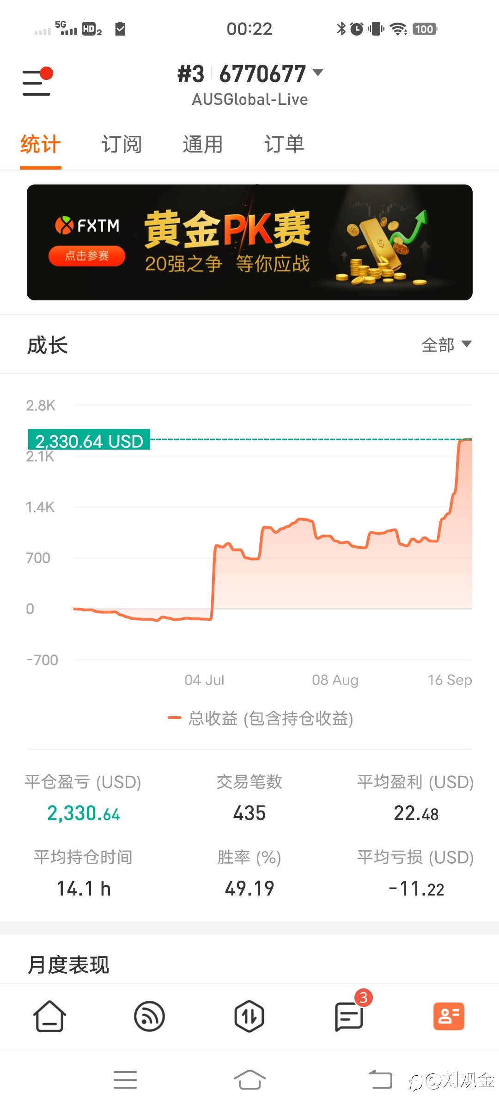
Task: Open the signal feed broadcast icon
Action: click(x=149, y=1016)
